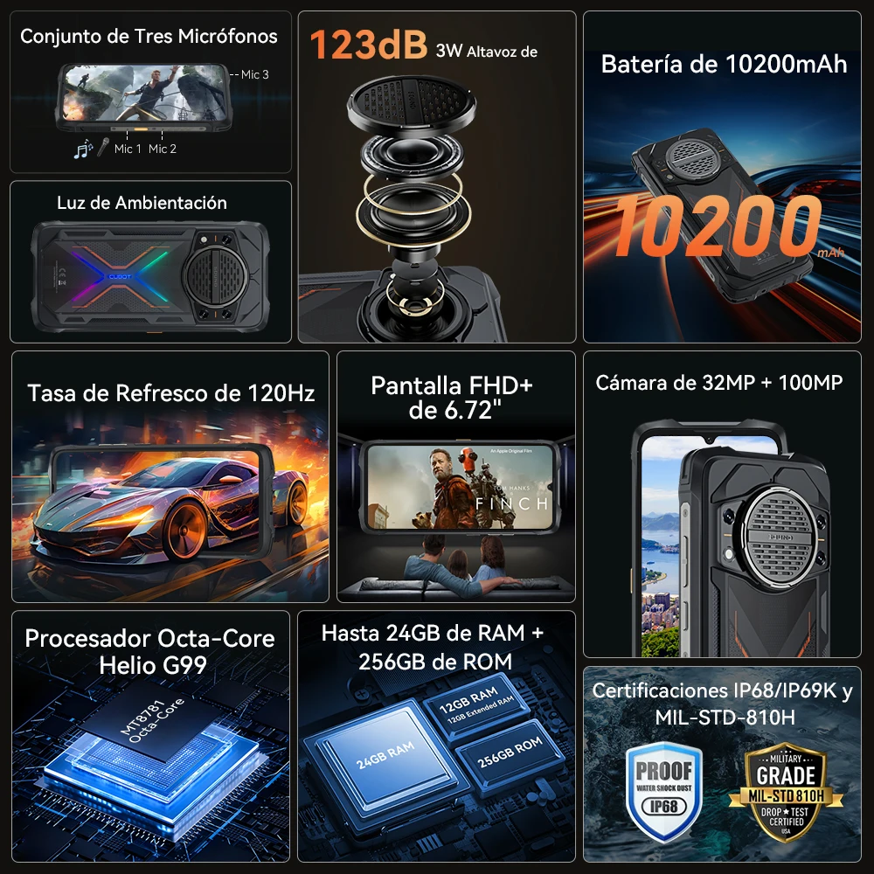The width and height of the screenshot is (874, 874).
Task: Select the Mic 1 label
Action: 128,149
